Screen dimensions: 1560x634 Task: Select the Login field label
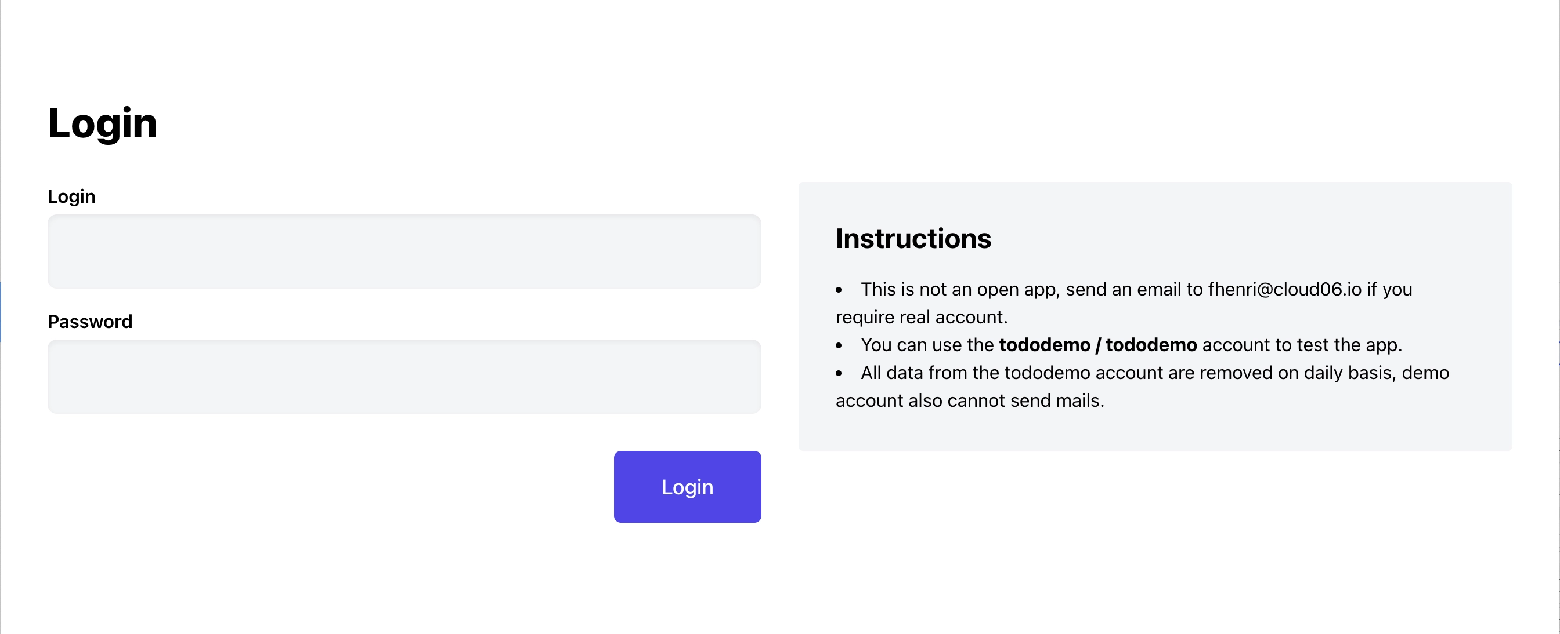[71, 196]
